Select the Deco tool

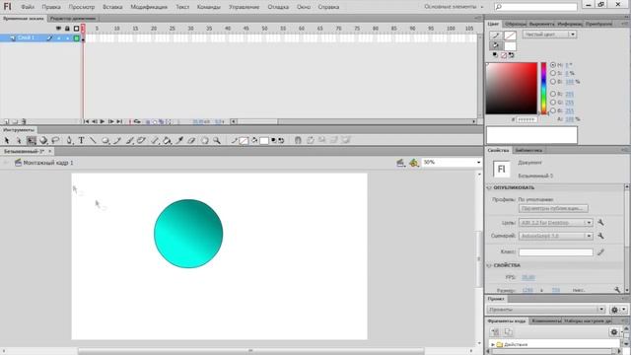click(x=141, y=140)
